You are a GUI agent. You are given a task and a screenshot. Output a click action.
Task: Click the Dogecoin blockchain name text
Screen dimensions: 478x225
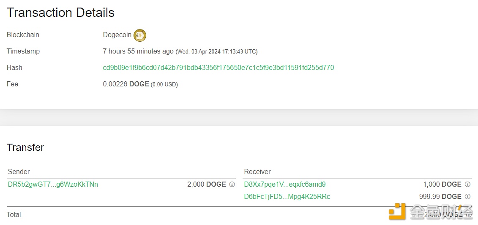pyautogui.click(x=117, y=35)
